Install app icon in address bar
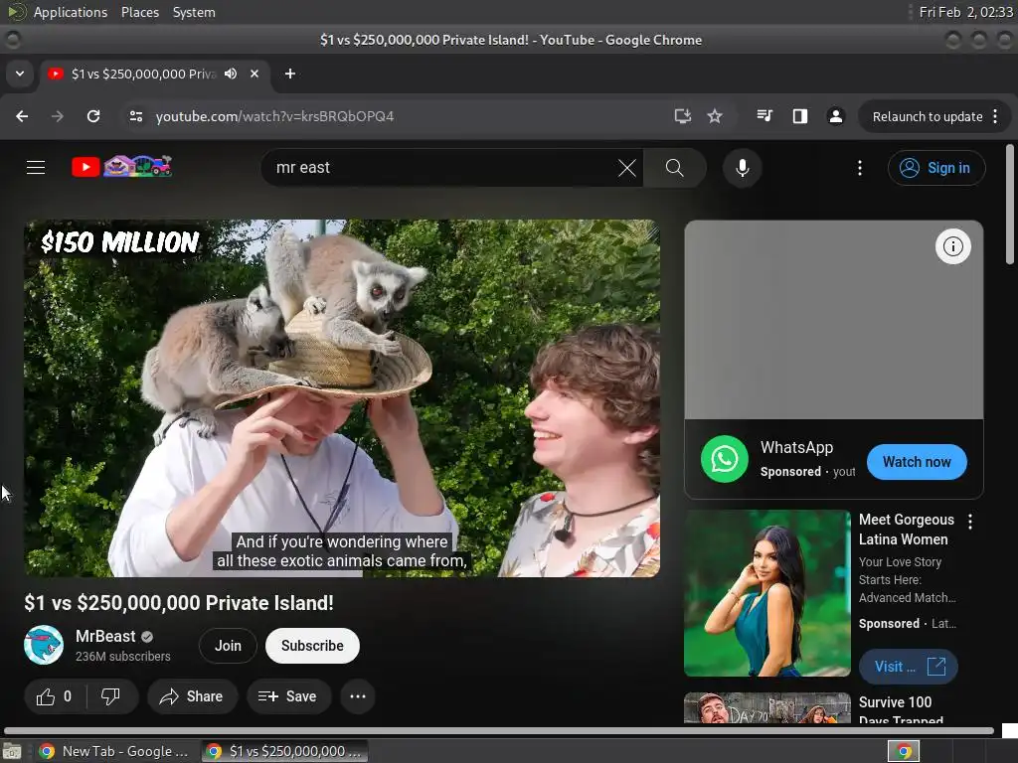Screen dimensions: 1018x763 (682, 116)
